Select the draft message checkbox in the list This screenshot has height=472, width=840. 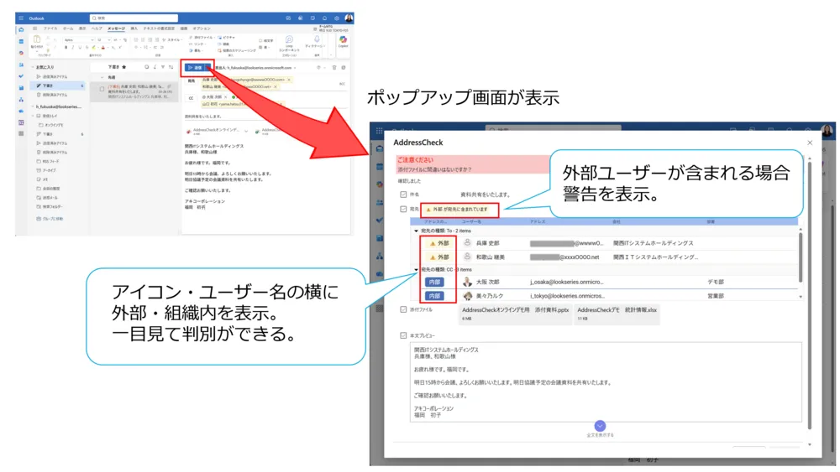pyautogui.click(x=102, y=89)
